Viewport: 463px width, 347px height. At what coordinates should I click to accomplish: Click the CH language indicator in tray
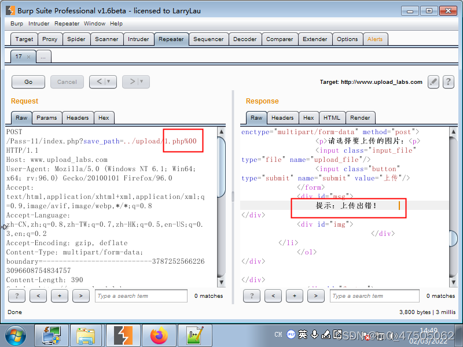(x=278, y=334)
